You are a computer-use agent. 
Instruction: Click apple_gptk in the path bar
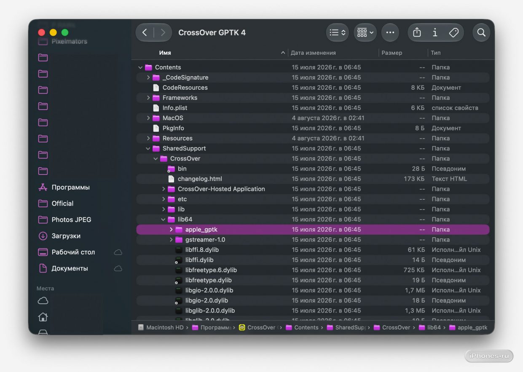pos(468,327)
